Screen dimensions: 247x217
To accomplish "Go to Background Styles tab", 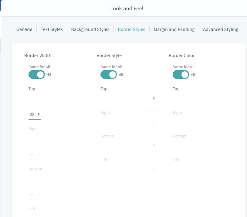I will coord(90,29).
